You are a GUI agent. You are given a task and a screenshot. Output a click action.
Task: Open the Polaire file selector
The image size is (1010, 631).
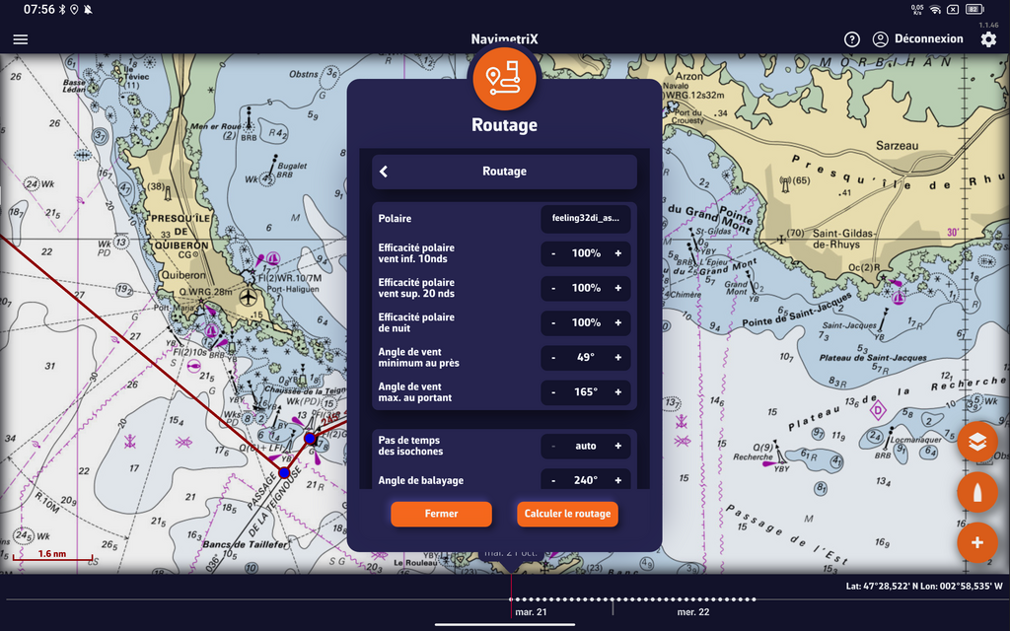(x=585, y=219)
